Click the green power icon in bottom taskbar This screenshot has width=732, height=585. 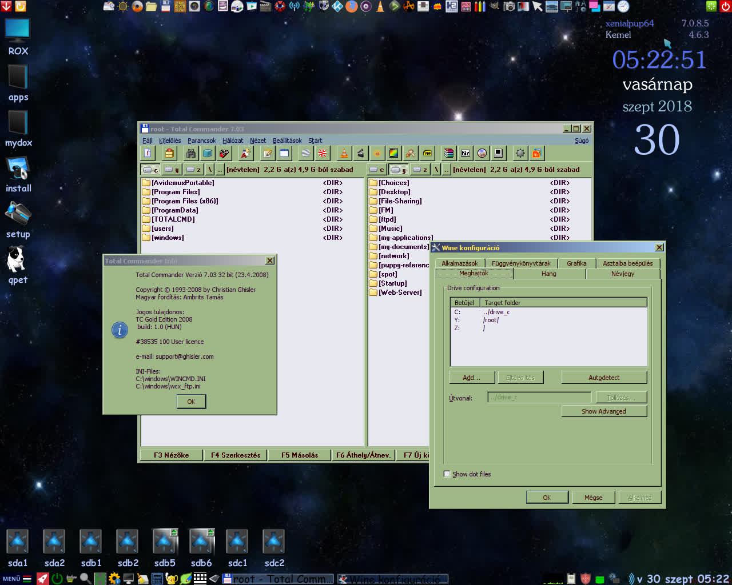57,579
